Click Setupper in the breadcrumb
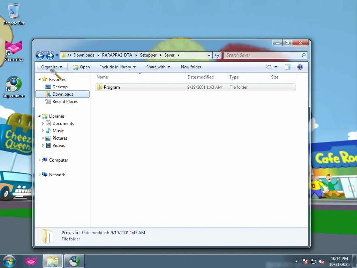 [148, 55]
